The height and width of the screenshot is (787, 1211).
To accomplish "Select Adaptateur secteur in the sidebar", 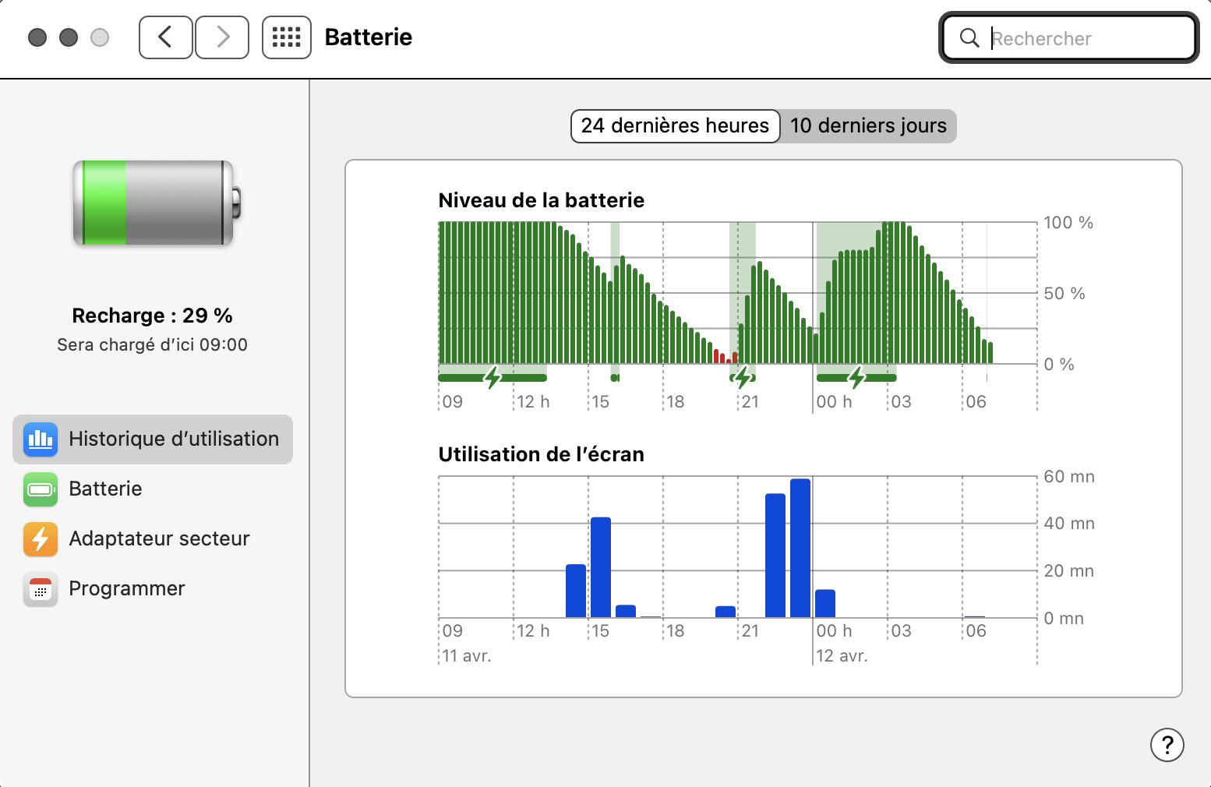I will pos(159,539).
